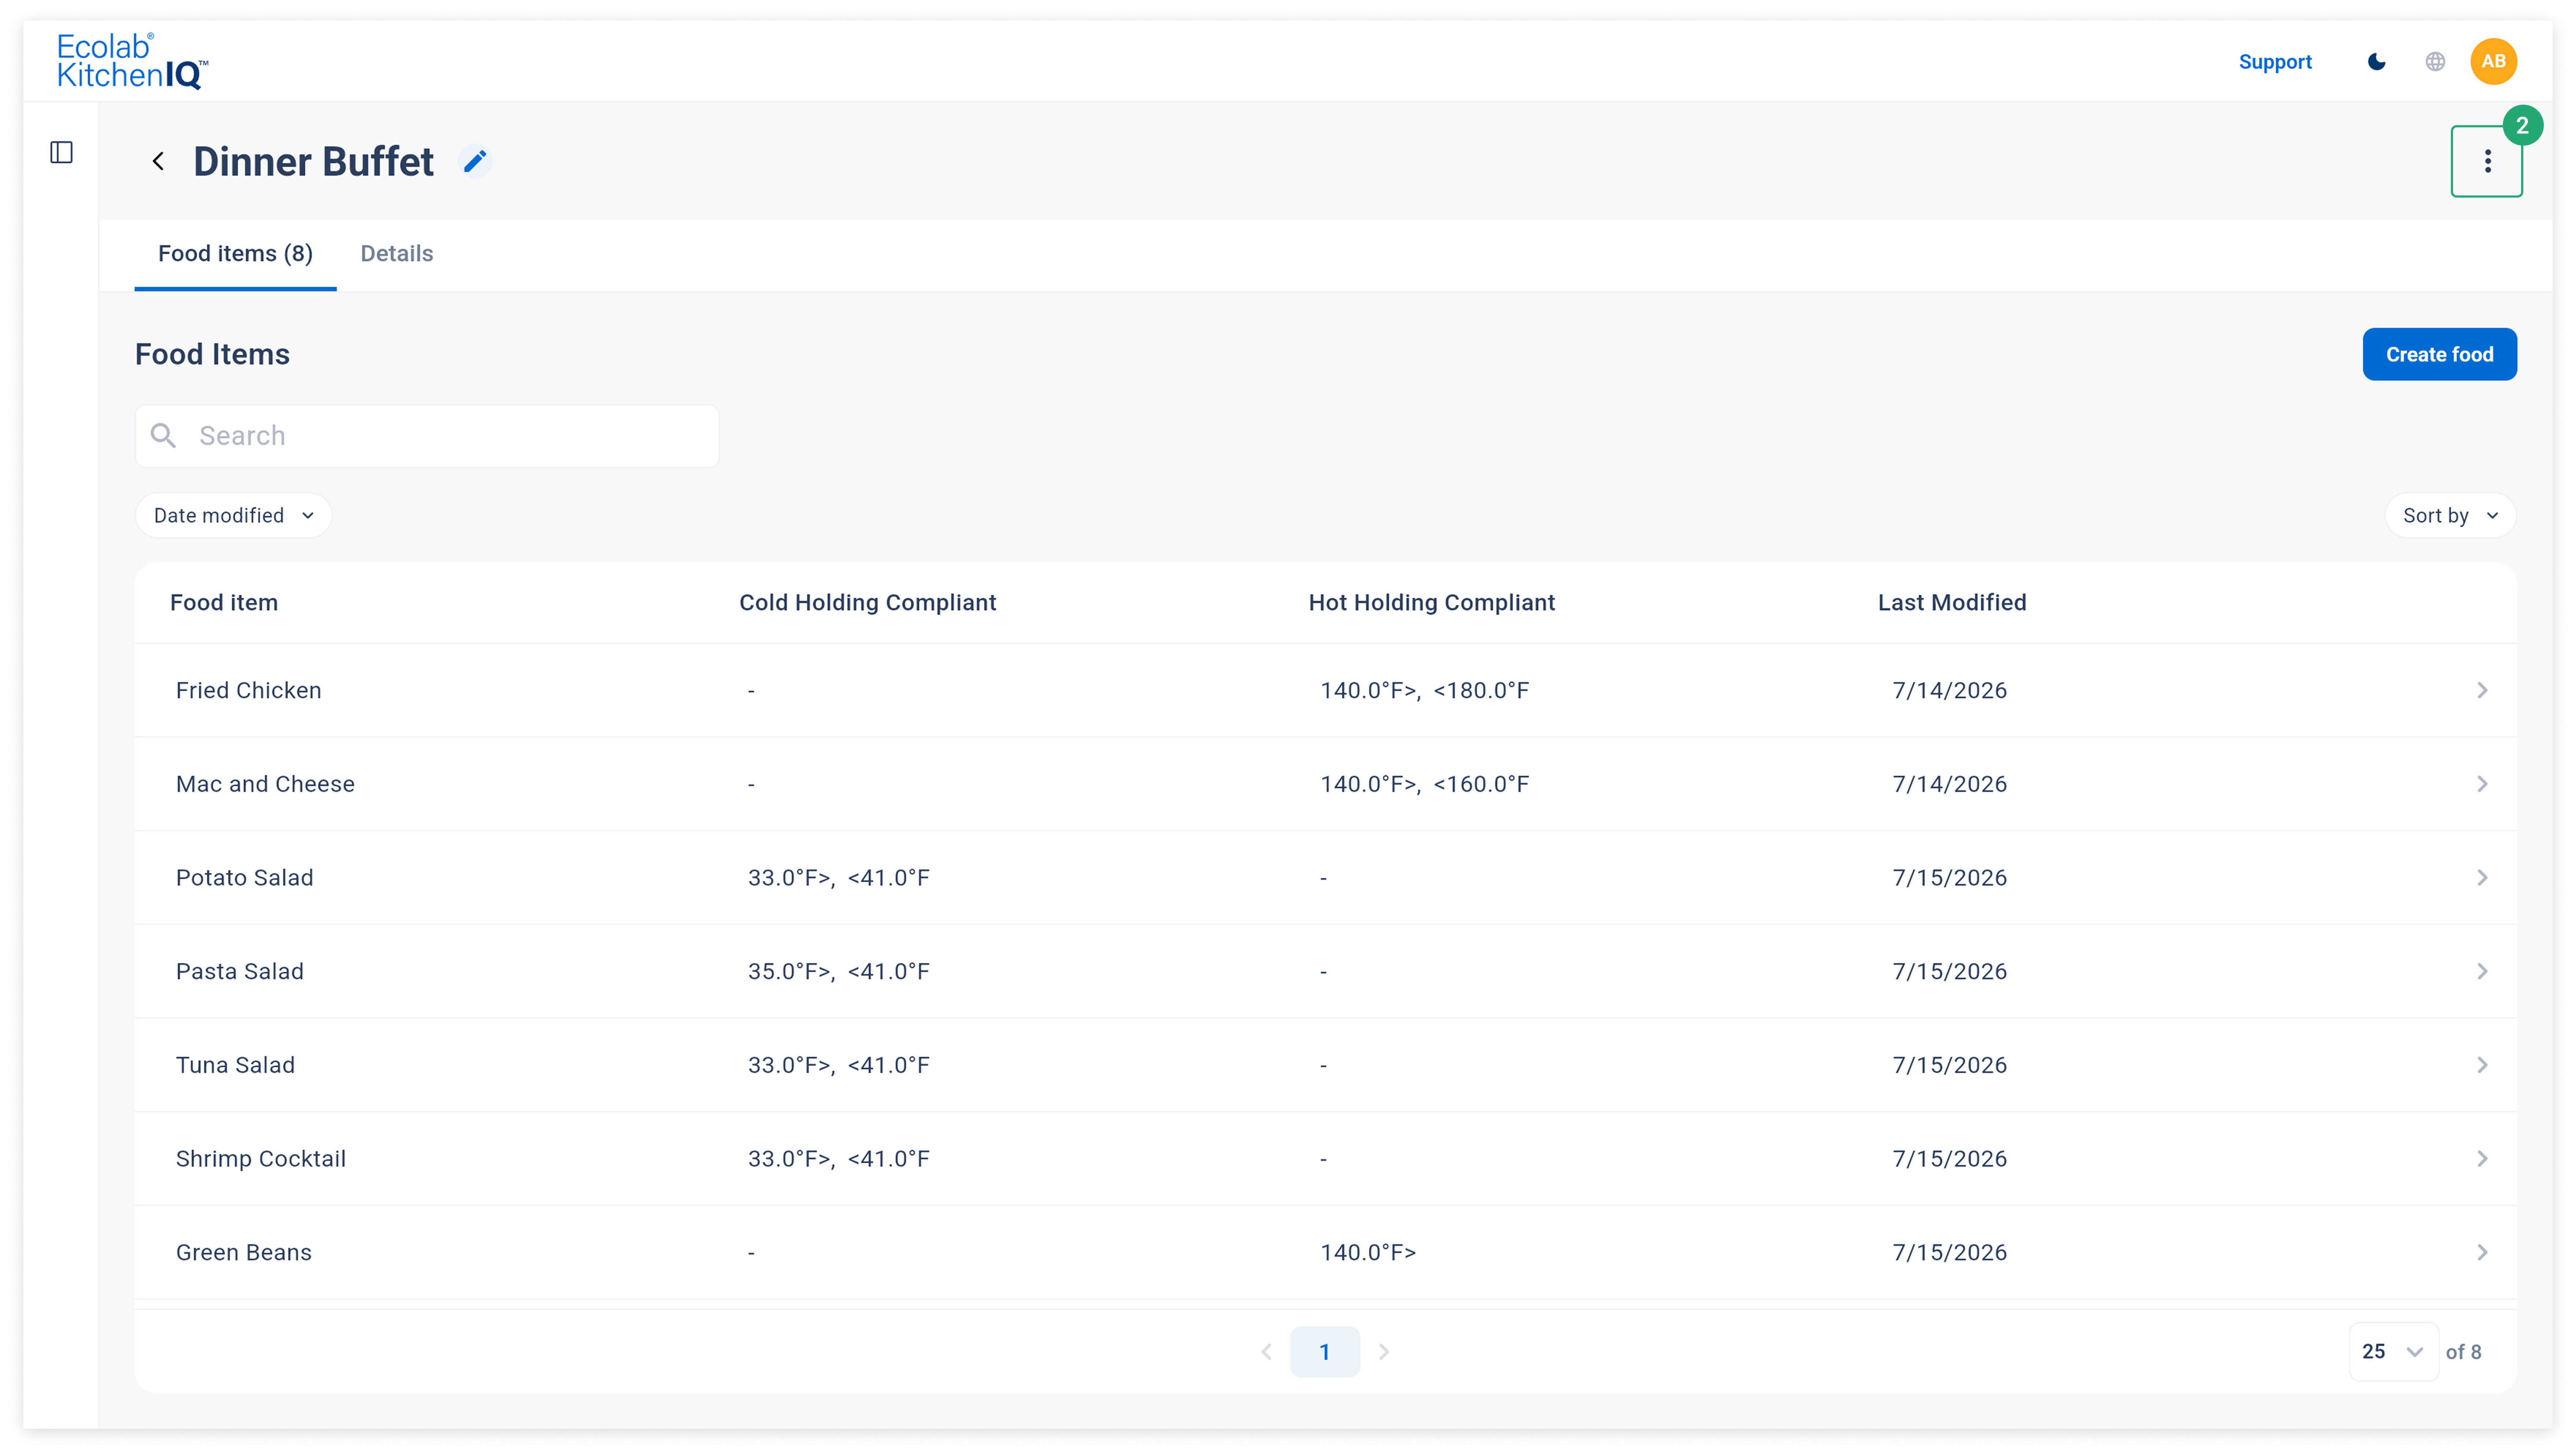Viewport: 2576px width, 1455px height.
Task: Select the Mac and Cheese food item
Action: coord(265,784)
